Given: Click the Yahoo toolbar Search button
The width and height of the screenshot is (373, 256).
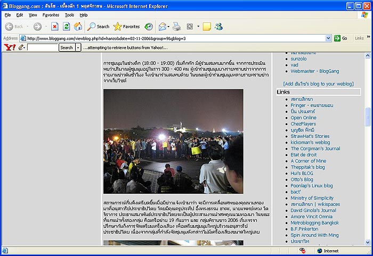Looking at the screenshot, I should (x=67, y=47).
